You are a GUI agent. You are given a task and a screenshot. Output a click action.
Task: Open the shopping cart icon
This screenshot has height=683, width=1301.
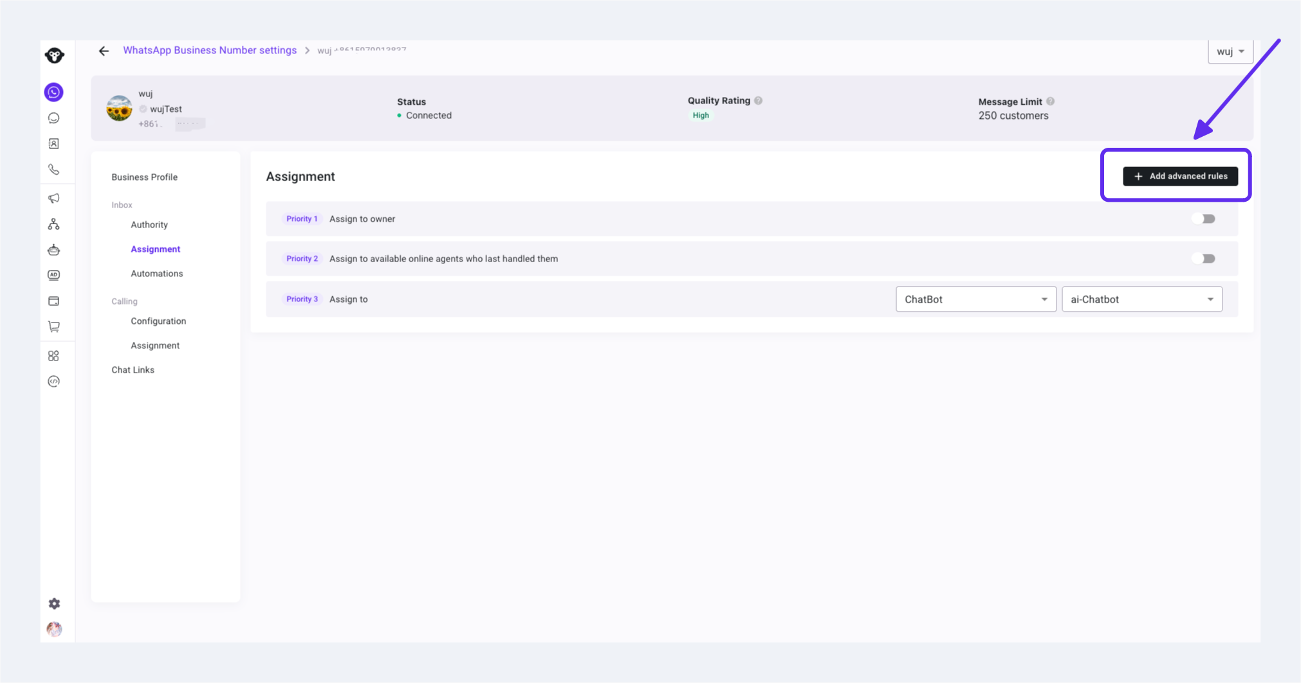point(54,326)
